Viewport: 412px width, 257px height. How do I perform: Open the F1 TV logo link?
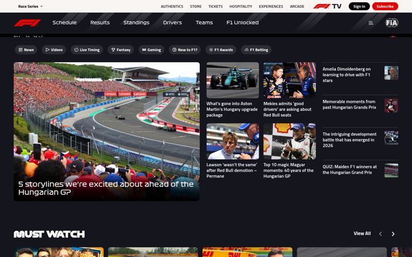[327, 6]
